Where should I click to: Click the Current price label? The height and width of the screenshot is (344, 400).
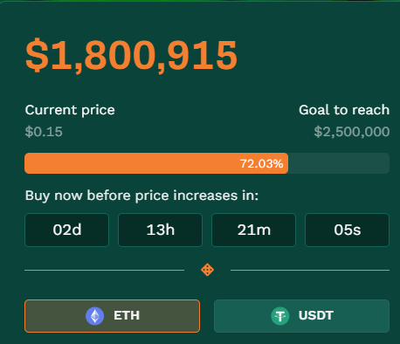coord(70,110)
